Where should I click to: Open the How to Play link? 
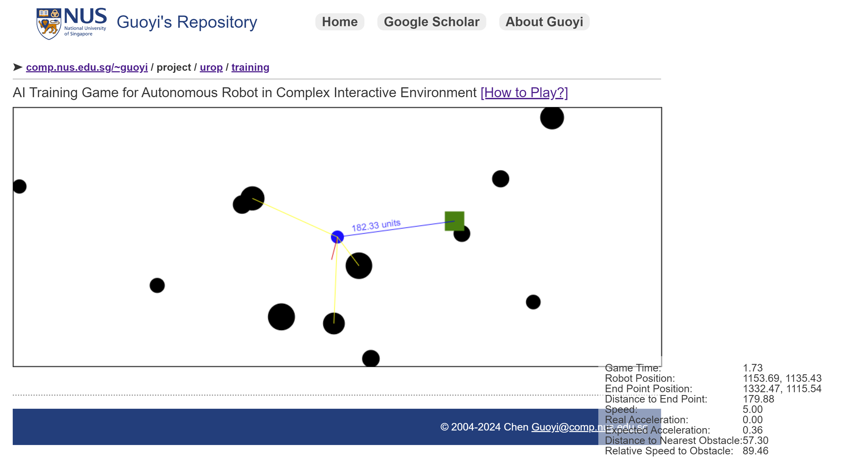pos(524,93)
